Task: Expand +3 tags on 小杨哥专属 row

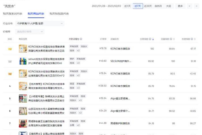Action: (x=80, y=100)
